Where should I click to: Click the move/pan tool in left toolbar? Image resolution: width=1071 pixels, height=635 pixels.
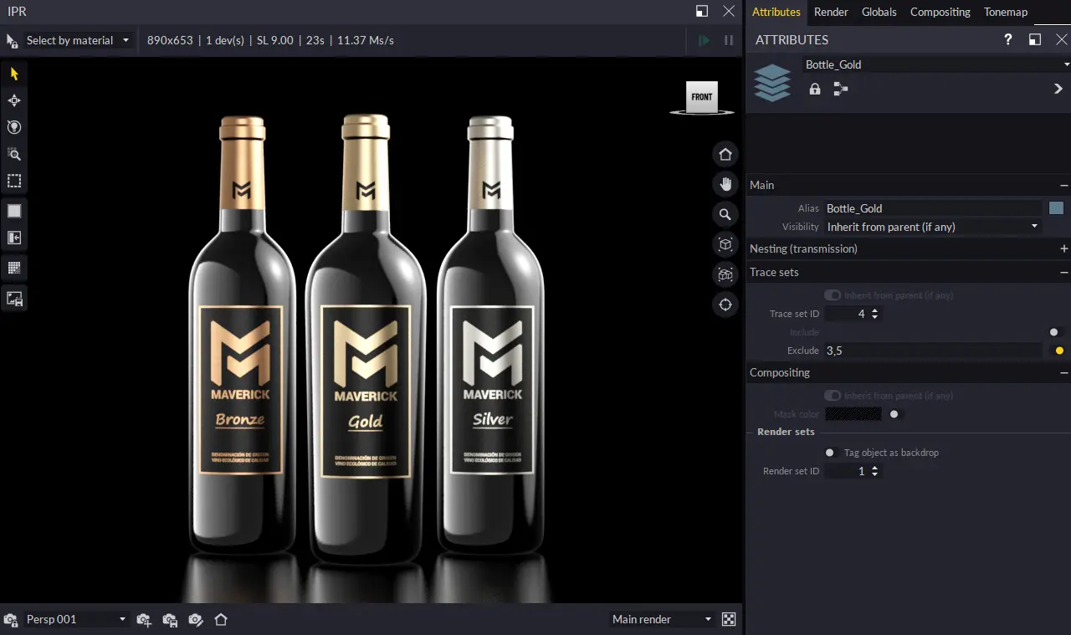tap(14, 100)
